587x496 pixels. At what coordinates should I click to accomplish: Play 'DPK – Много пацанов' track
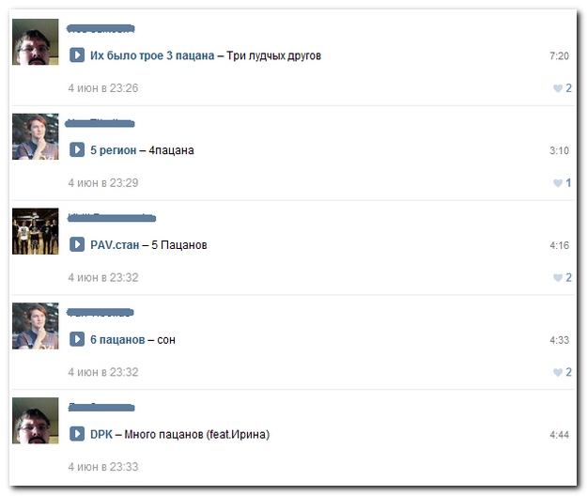77,434
